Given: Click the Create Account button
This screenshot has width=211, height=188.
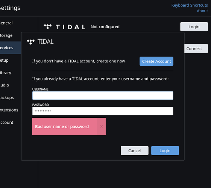Looking at the screenshot, I should pos(156,61).
